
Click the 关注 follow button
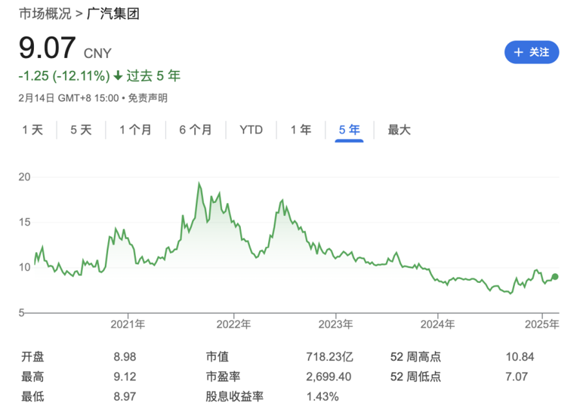(532, 52)
